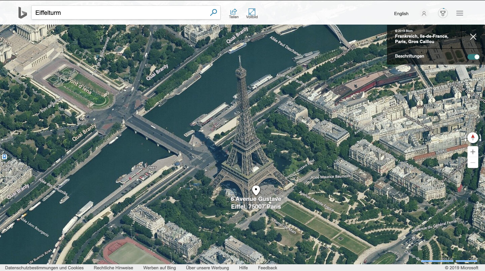Open the hamburger menu
The image size is (485, 271).
pos(460,13)
